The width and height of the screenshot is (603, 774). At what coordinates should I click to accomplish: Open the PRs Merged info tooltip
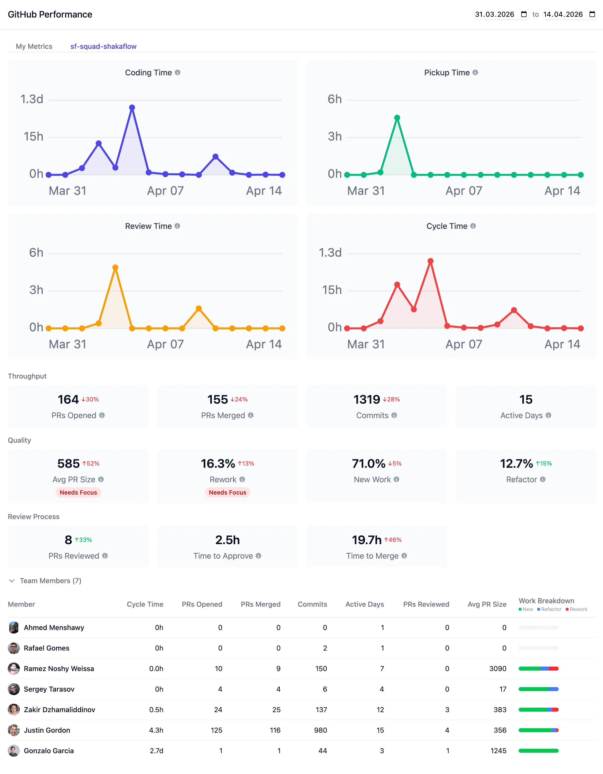point(251,415)
